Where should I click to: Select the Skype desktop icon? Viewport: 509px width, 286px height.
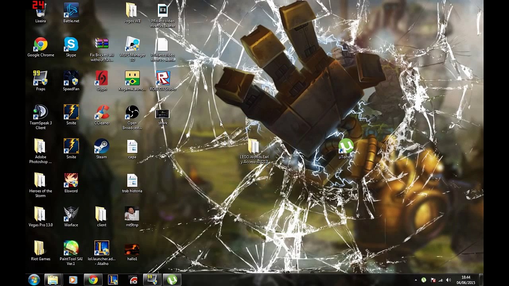pyautogui.click(x=71, y=47)
